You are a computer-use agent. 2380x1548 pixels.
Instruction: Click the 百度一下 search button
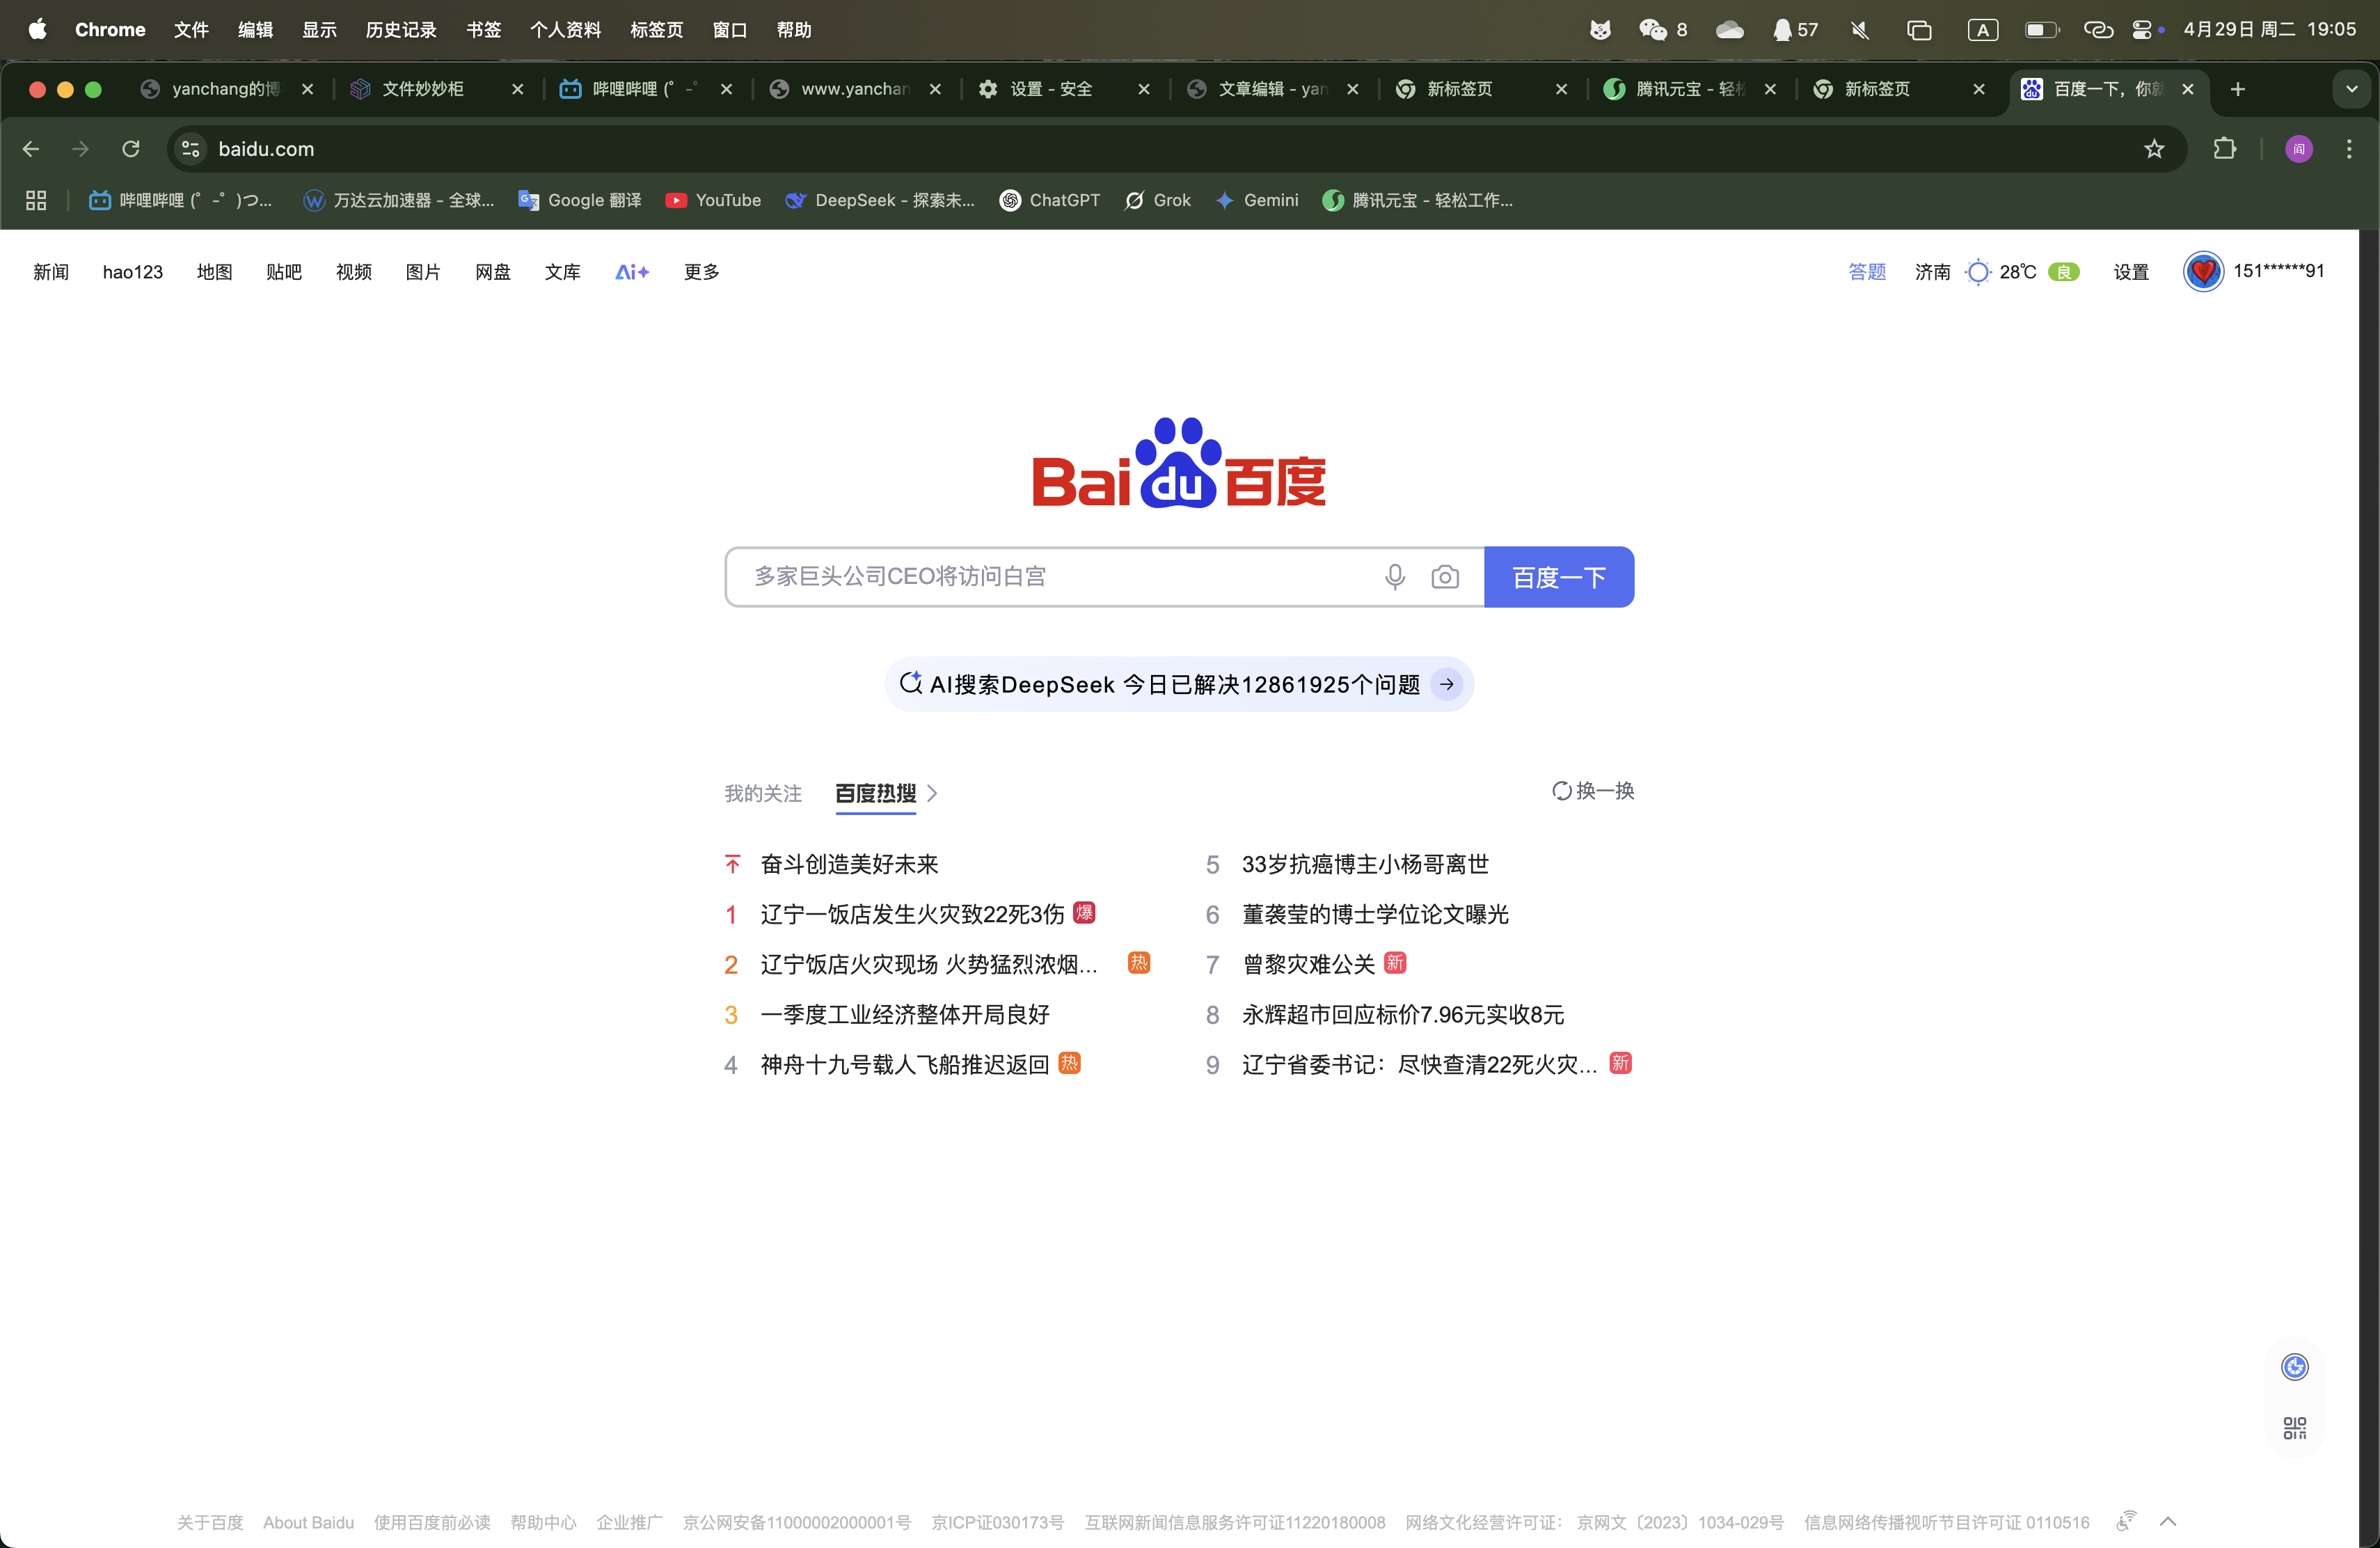pos(1558,577)
